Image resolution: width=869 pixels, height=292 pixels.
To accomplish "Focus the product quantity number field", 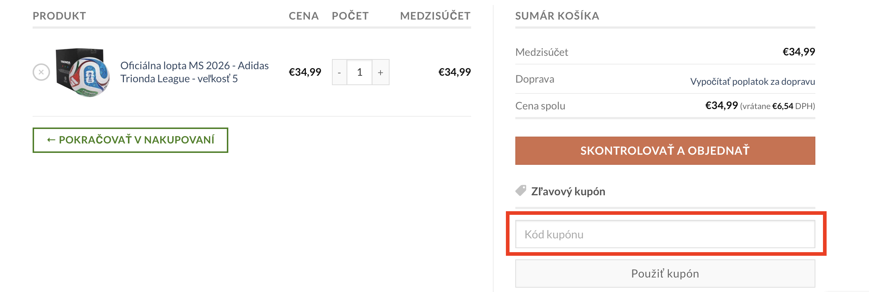I will 359,72.
